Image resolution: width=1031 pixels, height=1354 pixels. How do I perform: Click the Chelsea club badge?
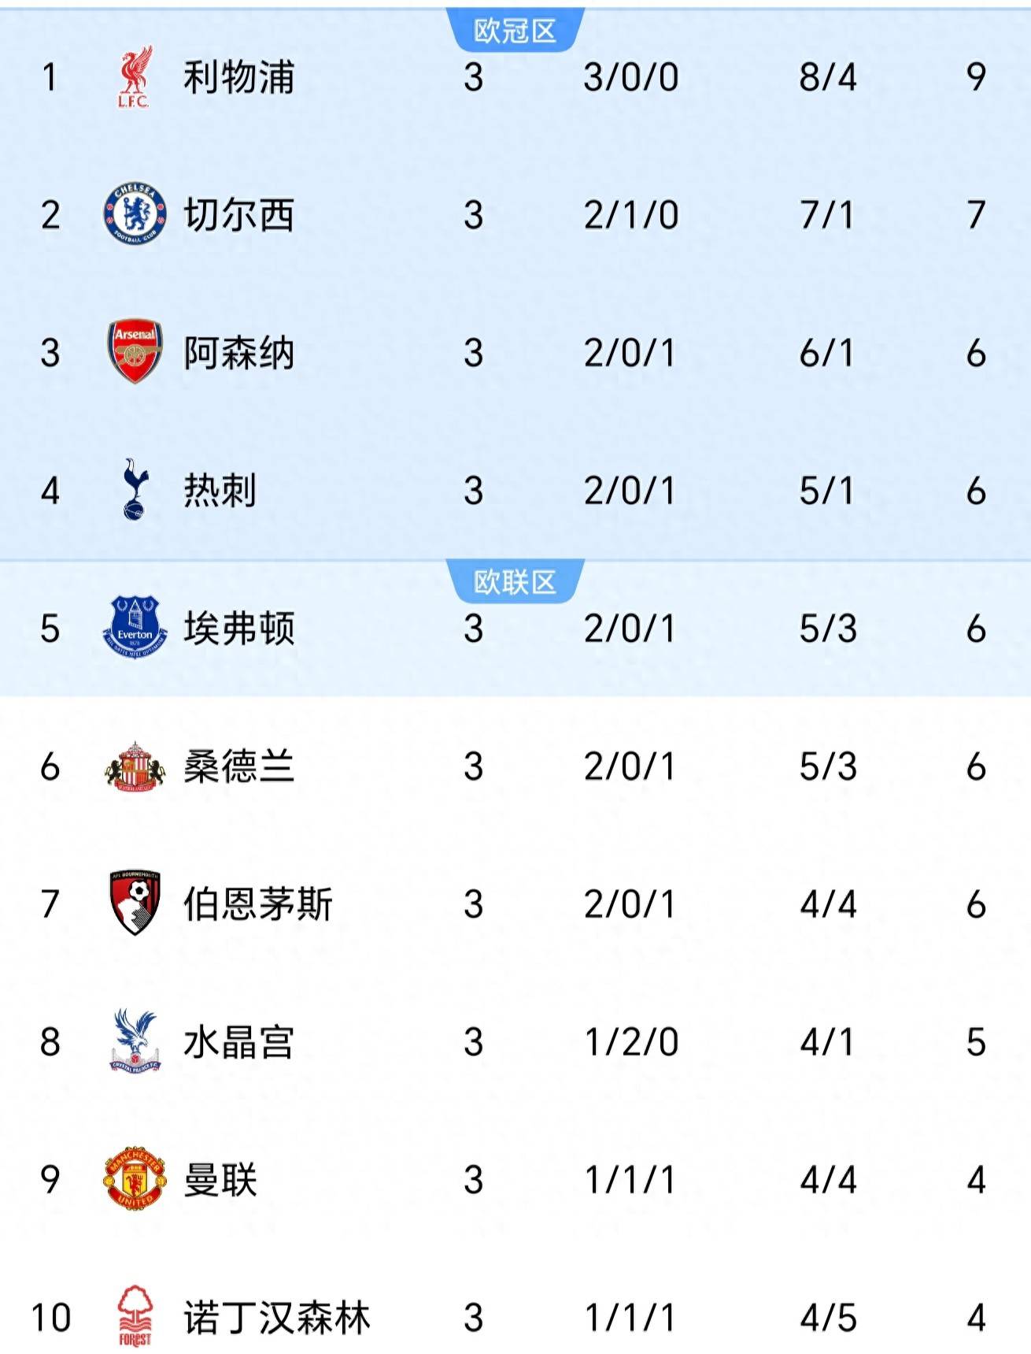134,214
